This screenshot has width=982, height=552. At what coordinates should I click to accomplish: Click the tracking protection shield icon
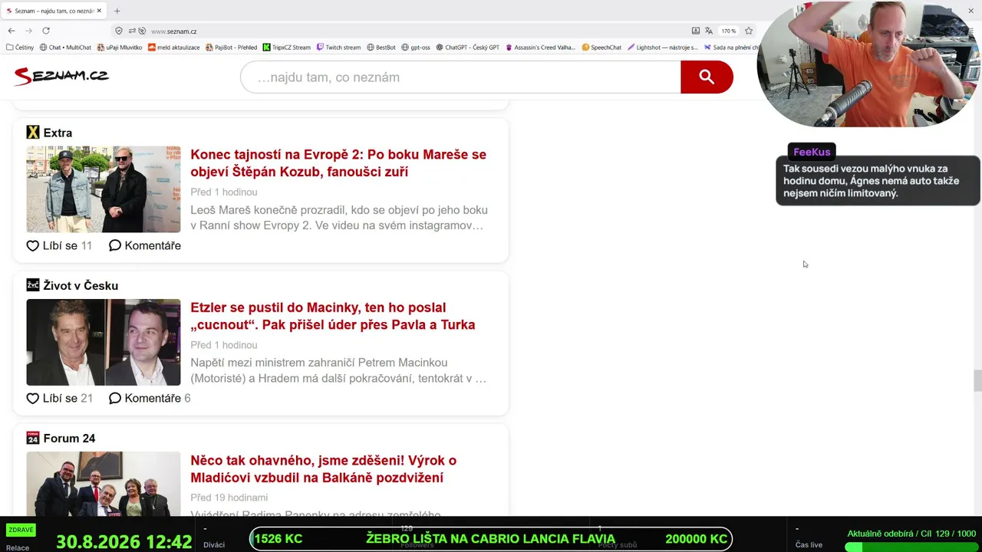click(x=118, y=31)
